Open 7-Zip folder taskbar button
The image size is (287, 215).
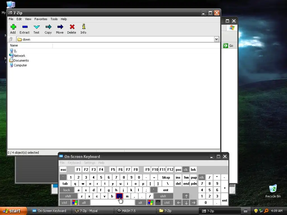177,211
